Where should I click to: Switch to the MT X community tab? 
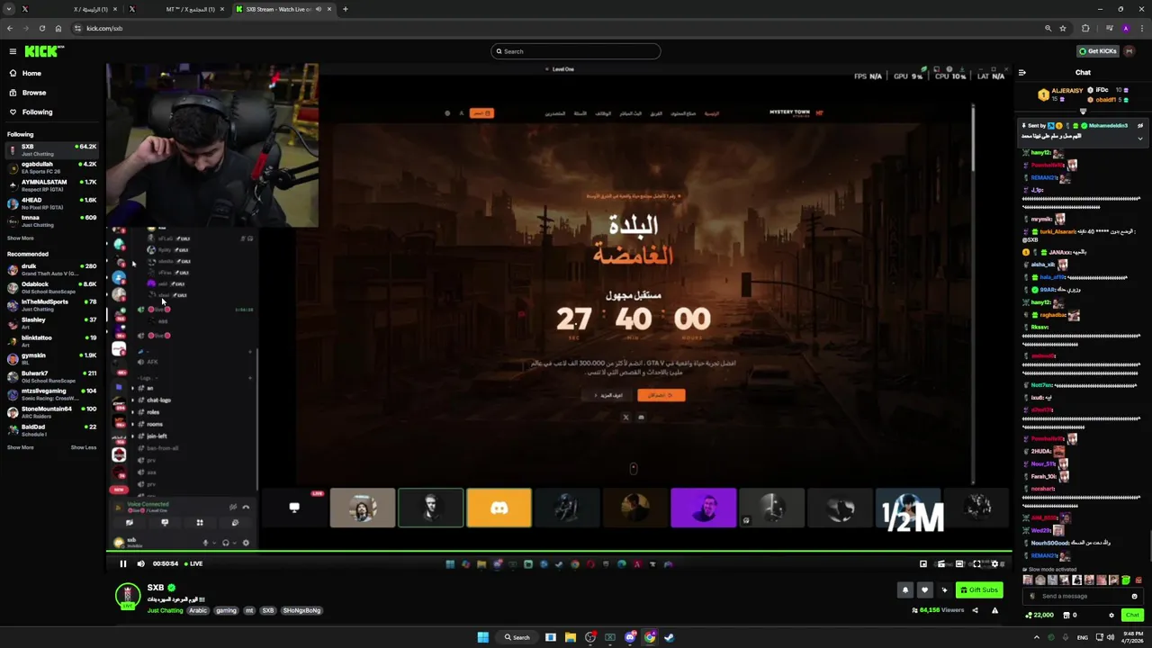pos(175,9)
